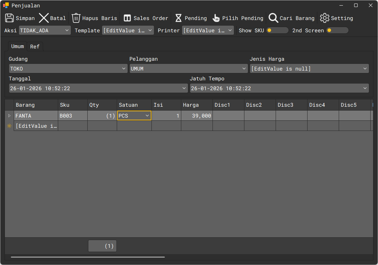Expand the Pelanggan UMUM dropdown
Screen dimensions: 378x265
[x=244, y=69]
